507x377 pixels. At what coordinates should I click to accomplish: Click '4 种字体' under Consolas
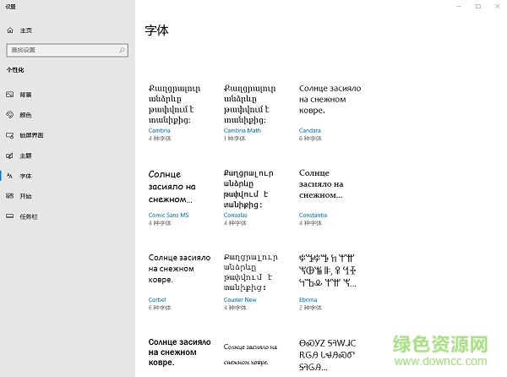235,223
